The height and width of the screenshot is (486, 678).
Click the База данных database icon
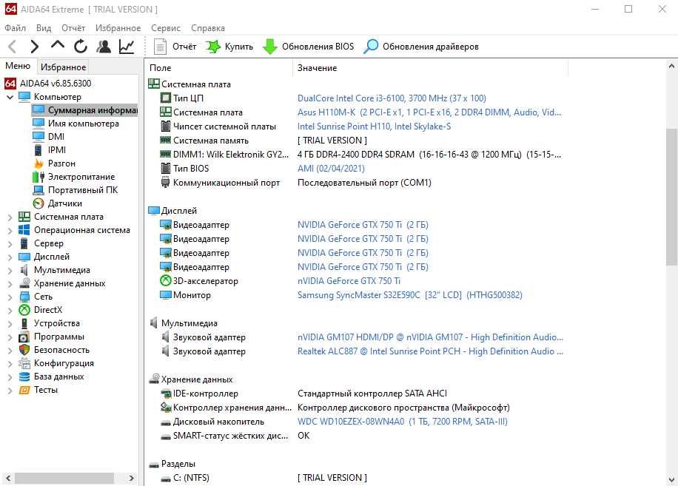24,377
